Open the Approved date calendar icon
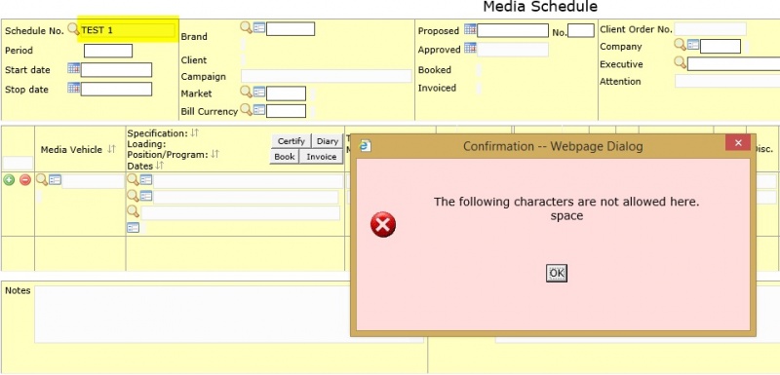 pyautogui.click(x=470, y=48)
